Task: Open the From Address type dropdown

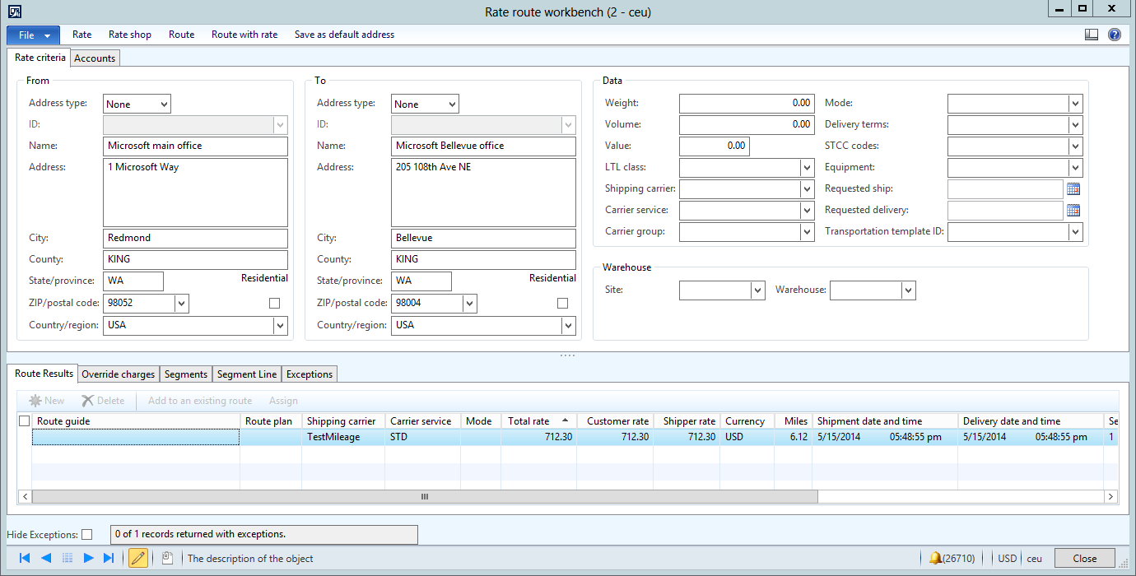Action: tap(164, 104)
